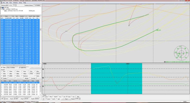This screenshot has height=103, width=190.
Task: Click the file icon beside the .sbn file
Action: tap(5, 9)
